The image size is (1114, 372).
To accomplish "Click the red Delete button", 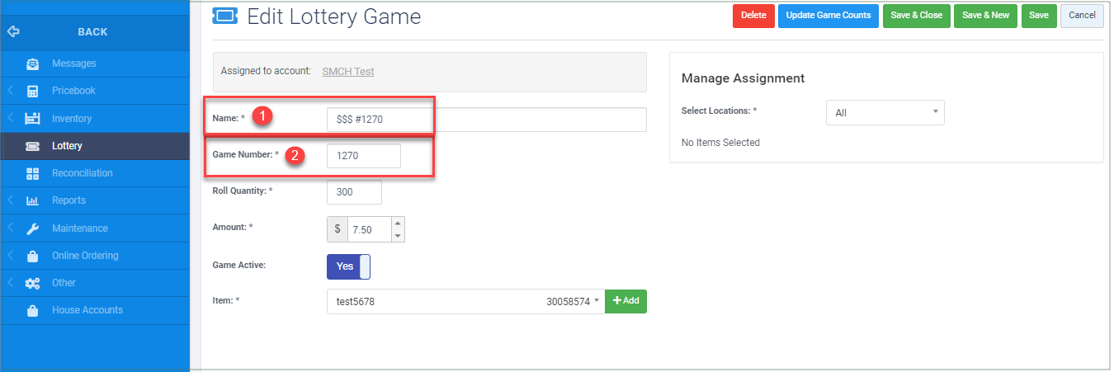I will [753, 16].
